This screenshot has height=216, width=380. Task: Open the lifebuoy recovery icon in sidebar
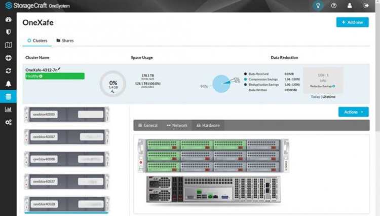[x=8, y=58]
